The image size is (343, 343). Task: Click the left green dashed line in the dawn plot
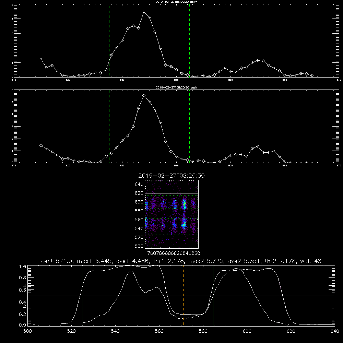click(x=109, y=40)
